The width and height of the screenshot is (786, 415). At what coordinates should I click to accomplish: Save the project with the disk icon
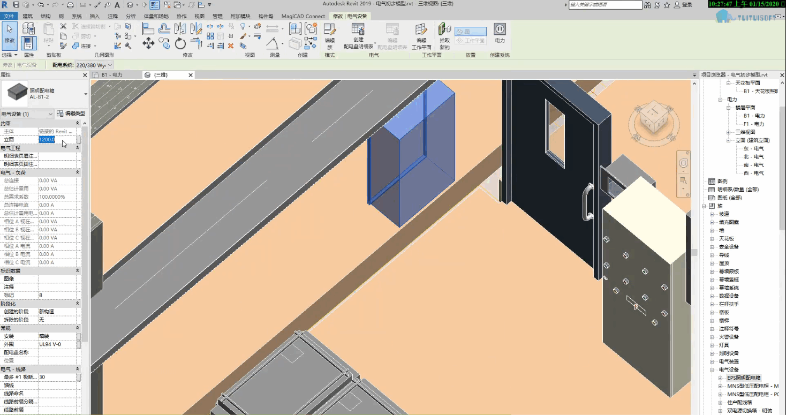pyautogui.click(x=16, y=5)
